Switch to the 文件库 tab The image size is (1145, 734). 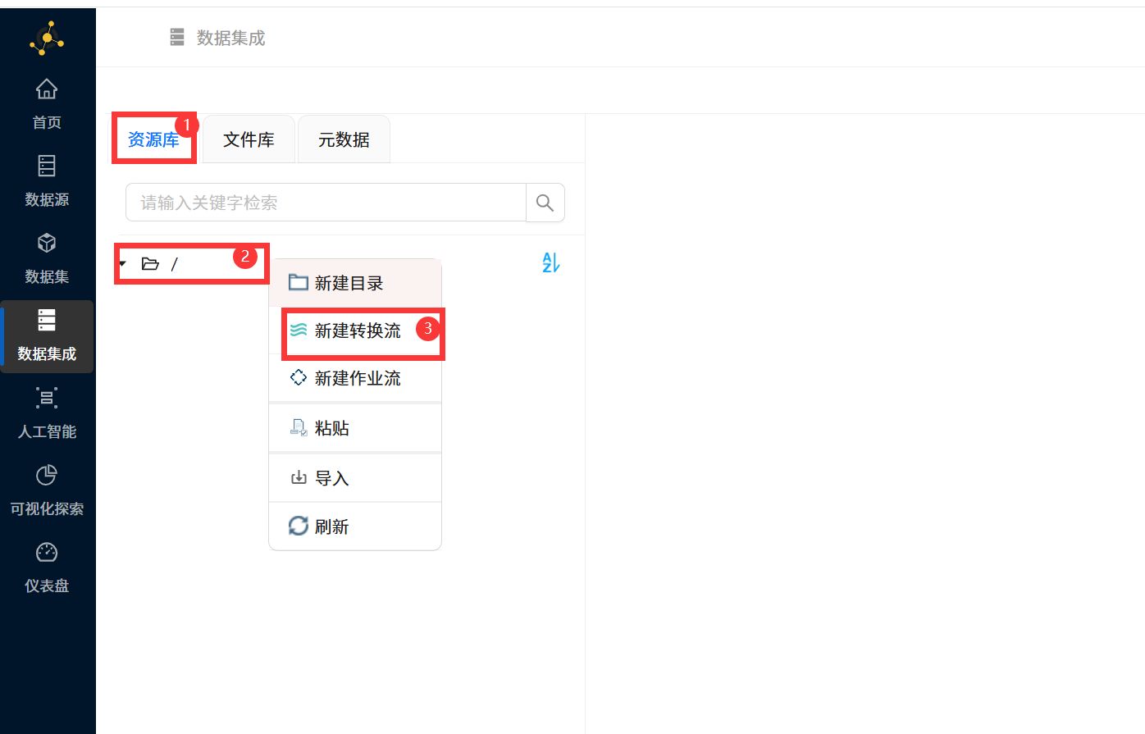pos(249,139)
